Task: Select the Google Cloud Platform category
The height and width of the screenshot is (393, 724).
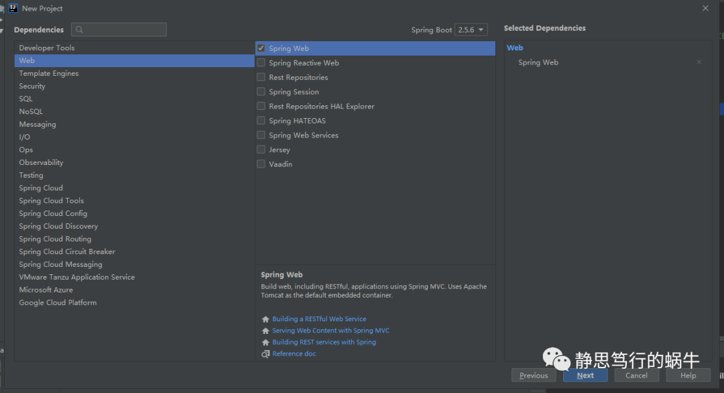Action: 134,302
